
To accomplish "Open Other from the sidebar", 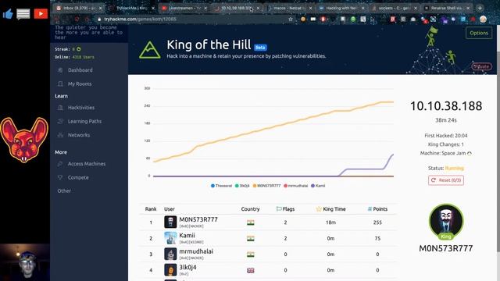I will click(x=64, y=190).
